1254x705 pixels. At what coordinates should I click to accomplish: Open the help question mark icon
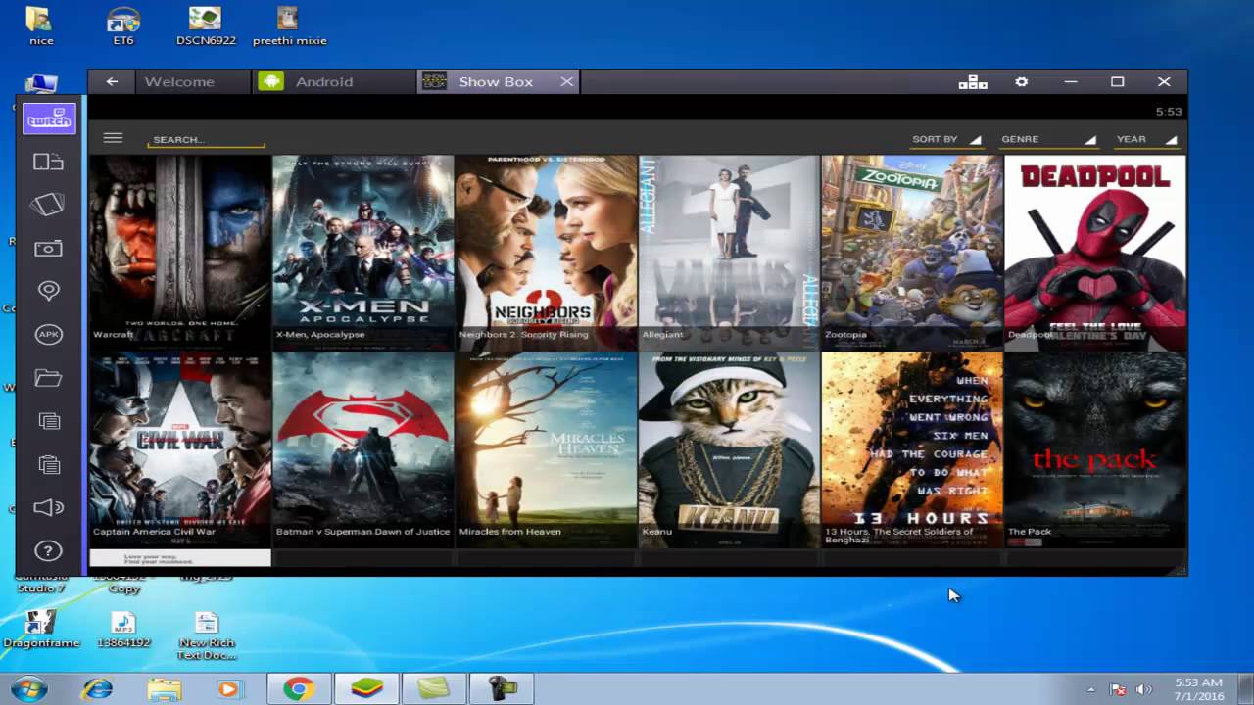(x=49, y=550)
